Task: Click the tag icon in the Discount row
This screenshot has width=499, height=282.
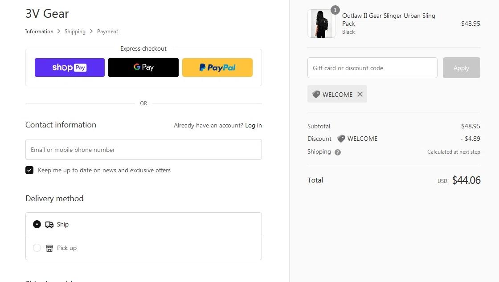Action: [341, 139]
